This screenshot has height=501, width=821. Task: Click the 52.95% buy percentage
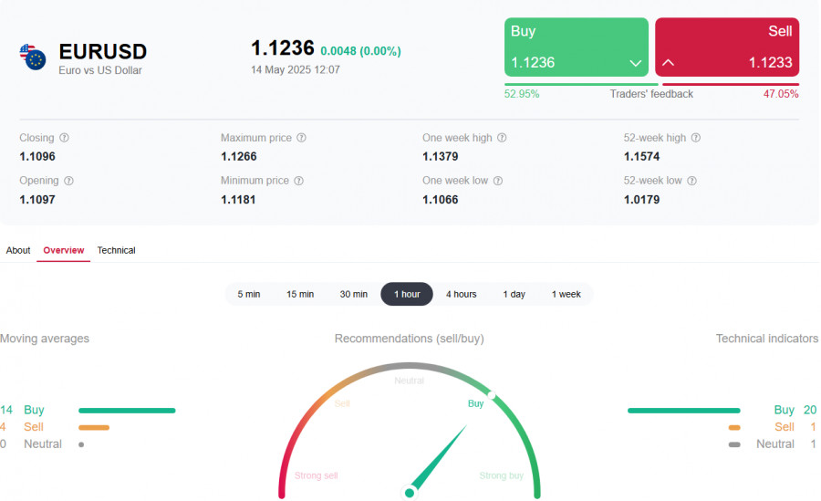coord(522,94)
